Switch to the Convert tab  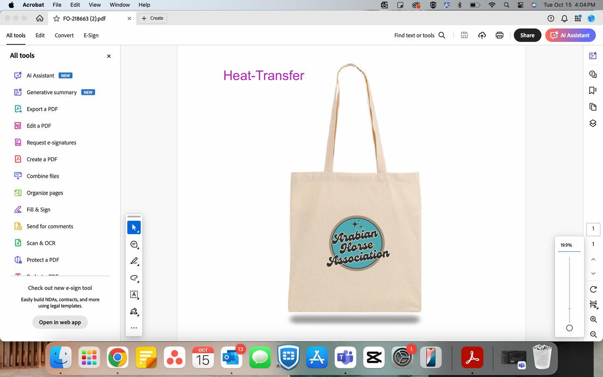tap(64, 35)
